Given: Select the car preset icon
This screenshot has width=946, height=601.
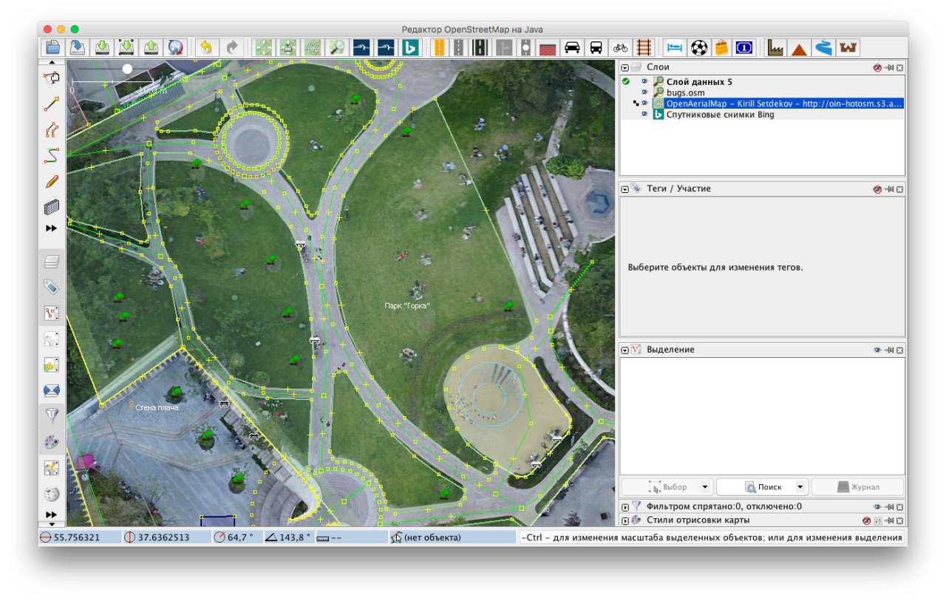Looking at the screenshot, I should tap(571, 47).
